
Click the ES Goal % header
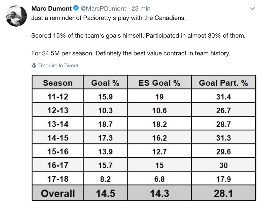159,83
